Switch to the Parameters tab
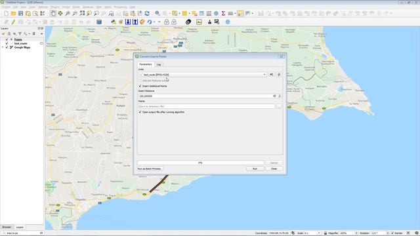 tap(146, 64)
